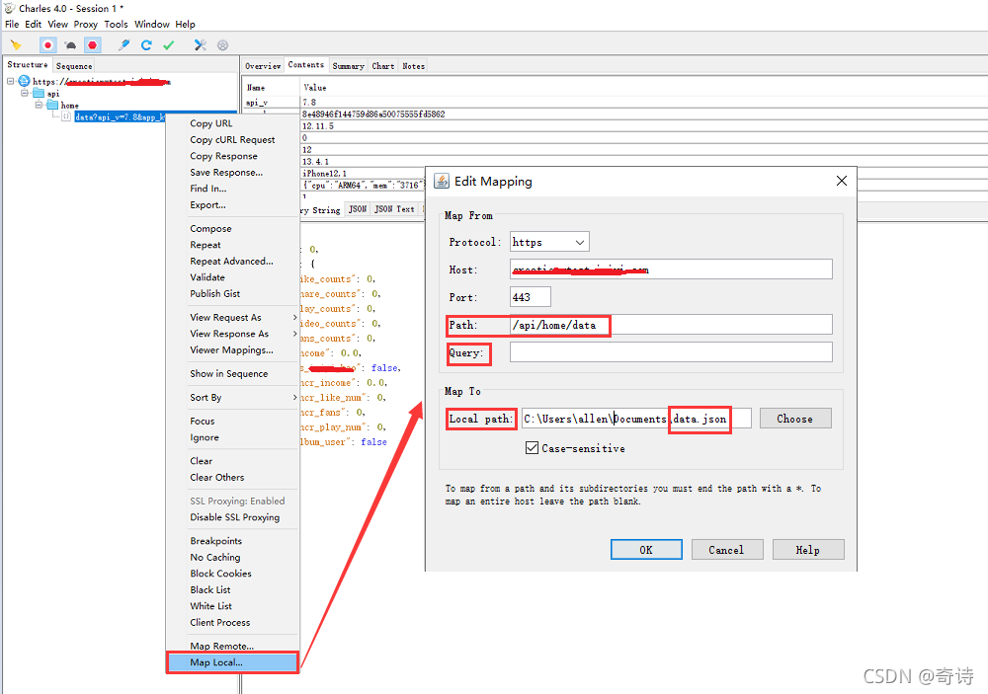Click the Compose pen icon
This screenshot has width=988, height=694.
(124, 45)
